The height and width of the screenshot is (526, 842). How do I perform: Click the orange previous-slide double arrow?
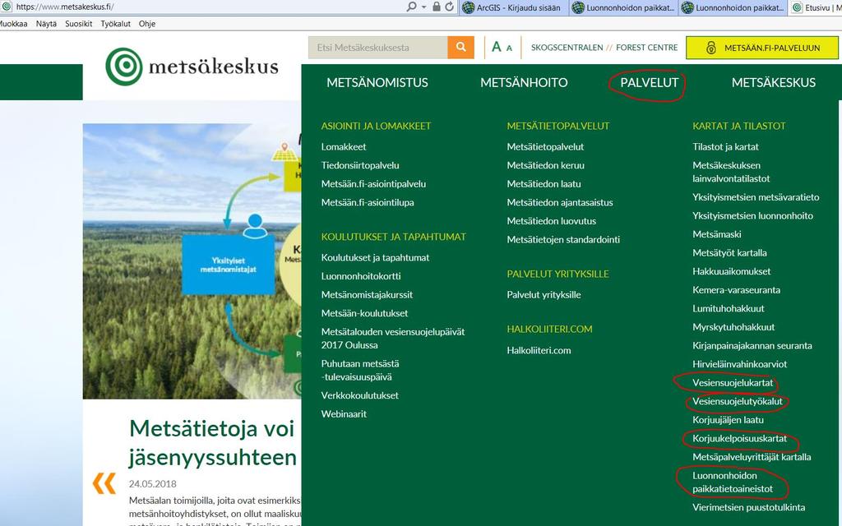(104, 483)
